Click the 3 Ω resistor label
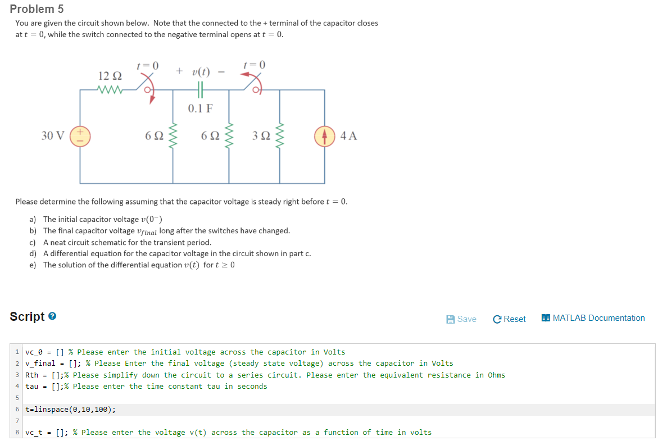This screenshot has width=667, height=445. tap(261, 136)
